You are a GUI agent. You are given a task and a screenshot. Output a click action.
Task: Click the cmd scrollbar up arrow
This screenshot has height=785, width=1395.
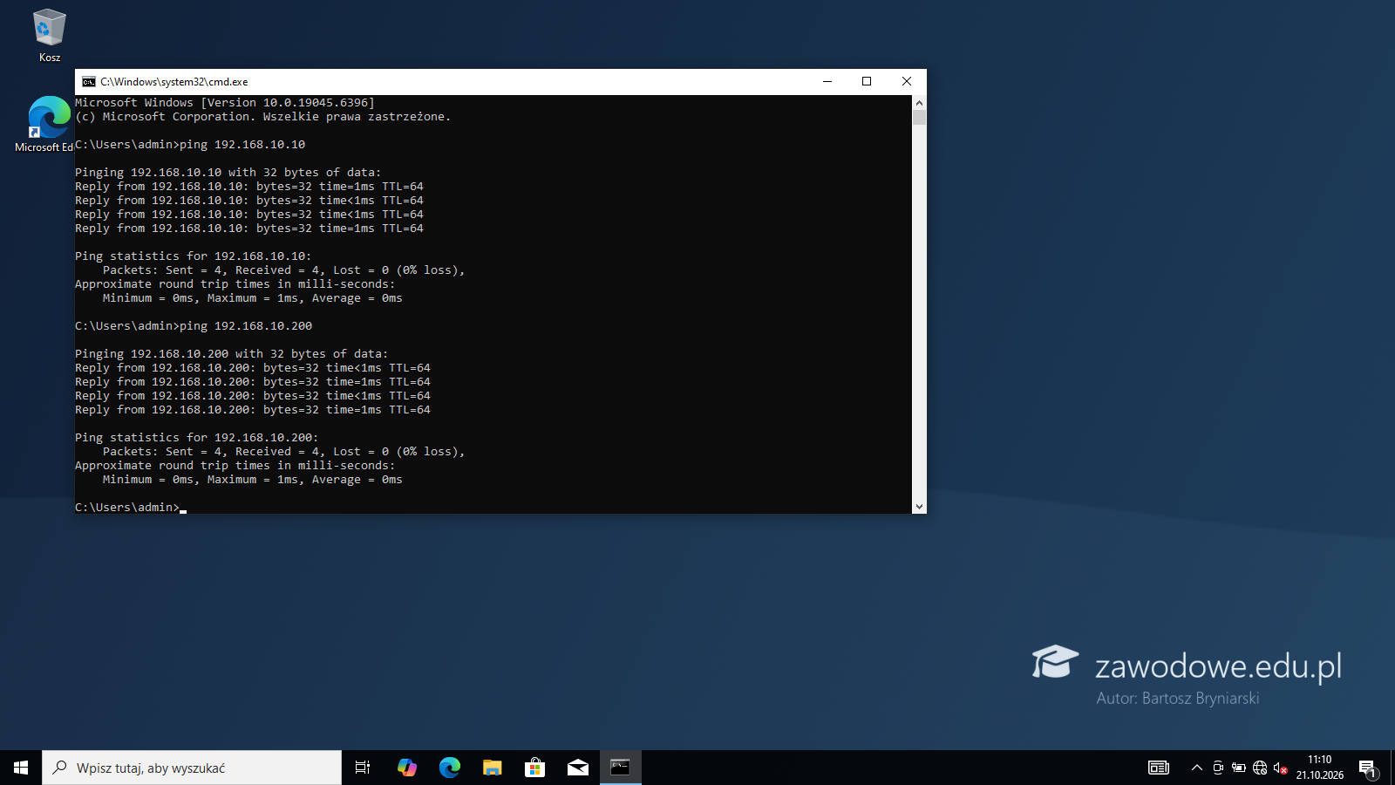[919, 102]
